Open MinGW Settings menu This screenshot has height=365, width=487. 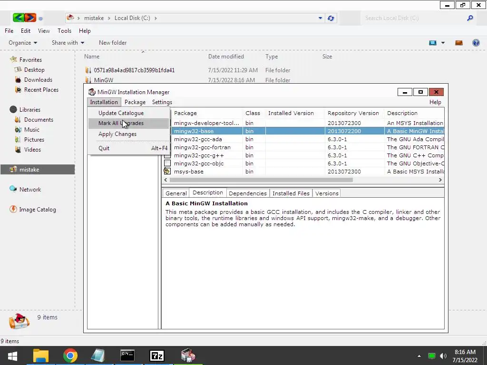click(x=162, y=102)
